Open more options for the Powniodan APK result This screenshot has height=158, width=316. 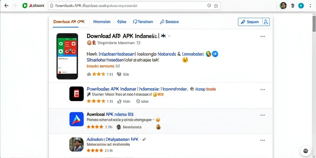[x=262, y=89]
